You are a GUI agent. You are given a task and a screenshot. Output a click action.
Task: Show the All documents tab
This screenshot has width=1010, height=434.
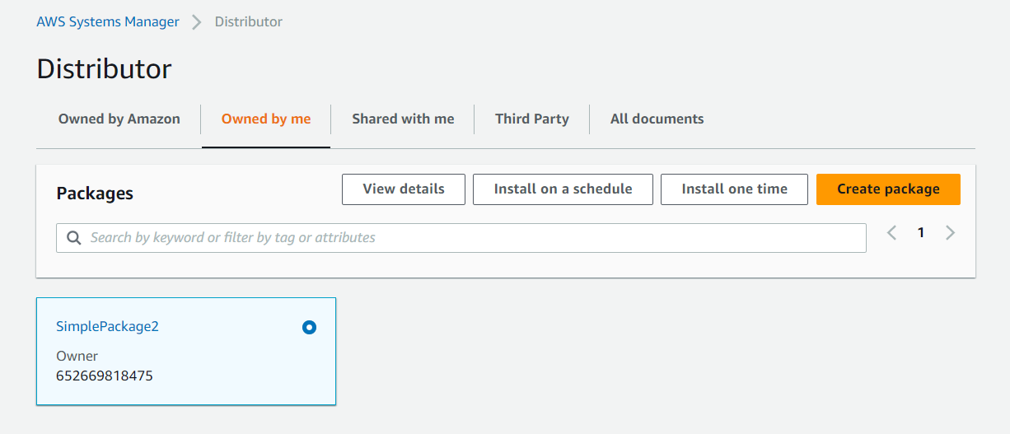coord(657,119)
